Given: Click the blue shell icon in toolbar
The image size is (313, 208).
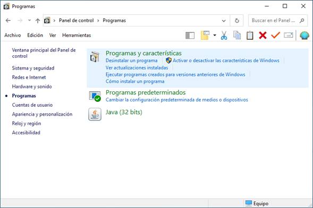Looking at the screenshot, I should 304,36.
